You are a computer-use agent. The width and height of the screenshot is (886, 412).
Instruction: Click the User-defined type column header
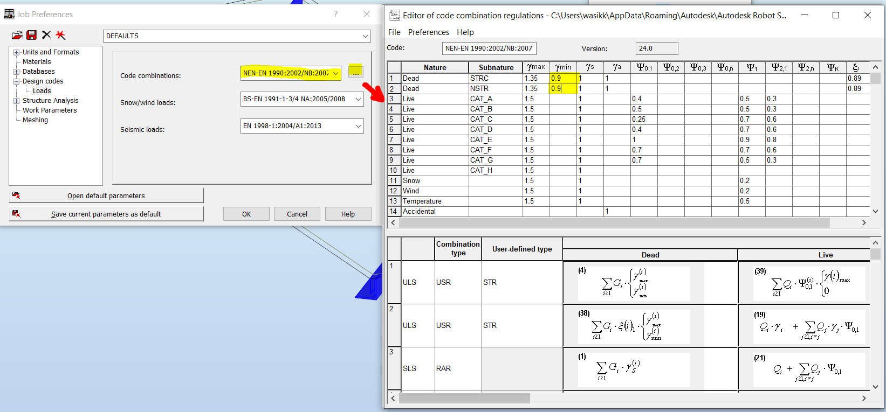(x=522, y=249)
